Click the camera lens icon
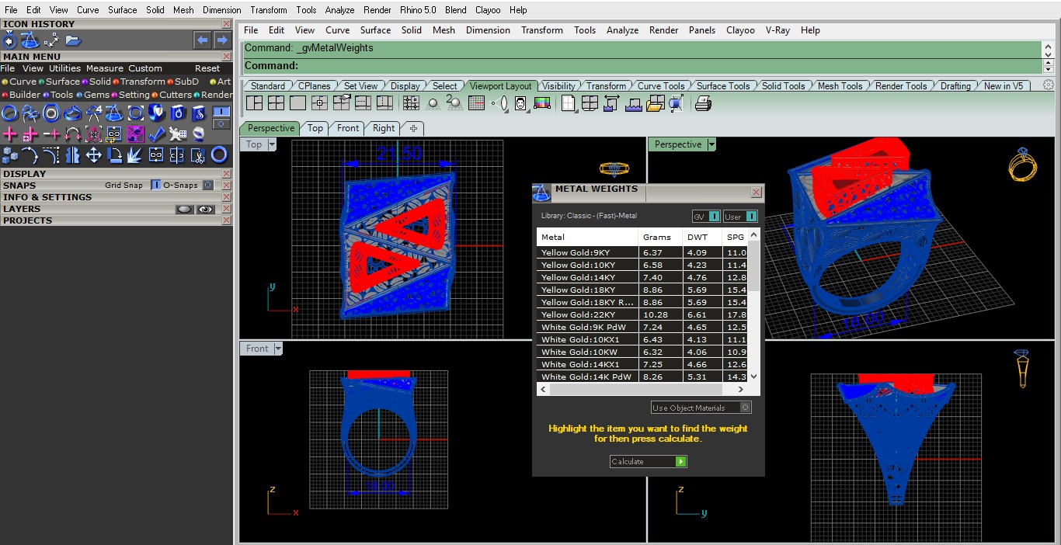The image size is (1061, 545). (x=500, y=102)
